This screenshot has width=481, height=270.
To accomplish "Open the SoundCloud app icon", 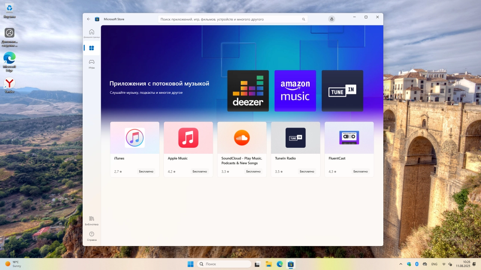I will pyautogui.click(x=242, y=138).
